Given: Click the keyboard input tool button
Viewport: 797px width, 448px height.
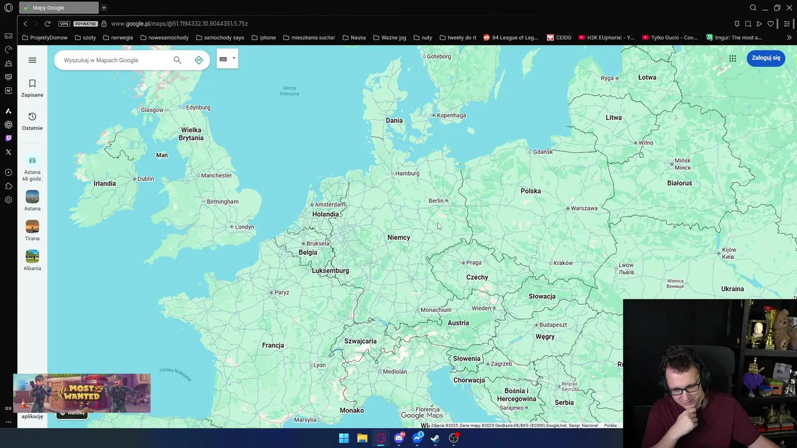Looking at the screenshot, I should 223,59.
